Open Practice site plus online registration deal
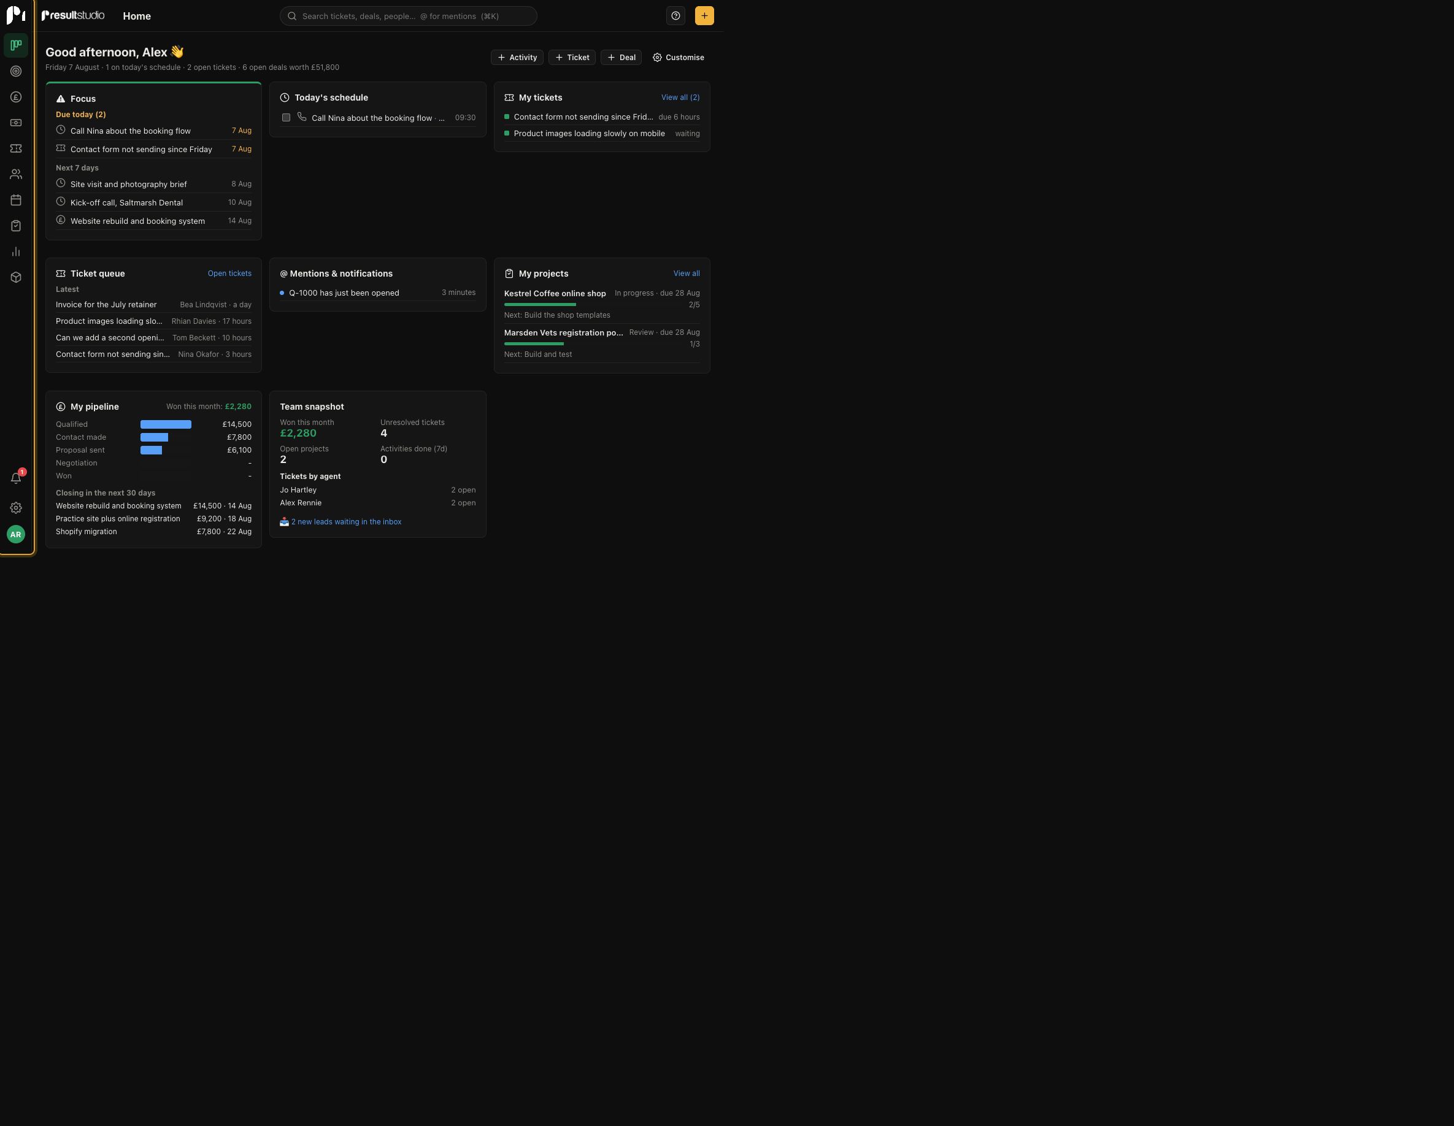The image size is (1454, 1126). tap(154, 519)
